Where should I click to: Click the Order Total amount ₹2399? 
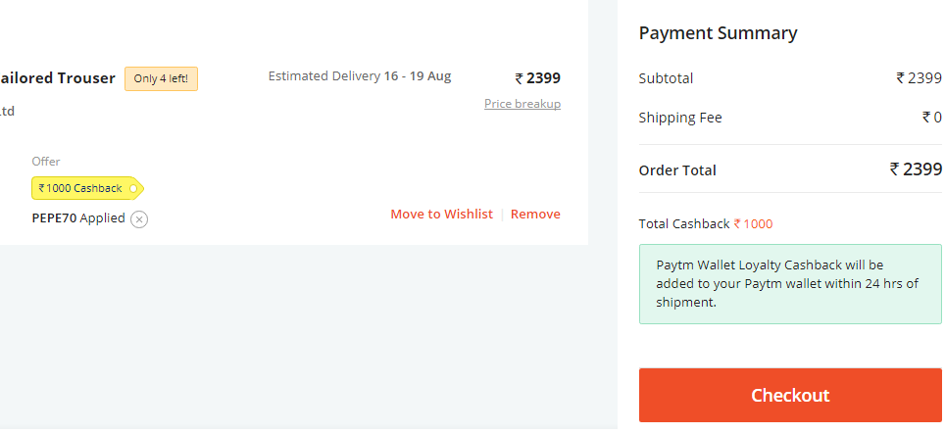click(916, 169)
